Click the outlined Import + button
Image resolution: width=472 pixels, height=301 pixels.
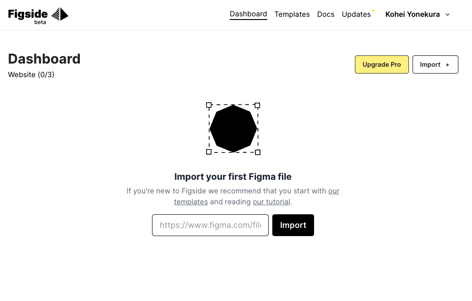point(435,64)
